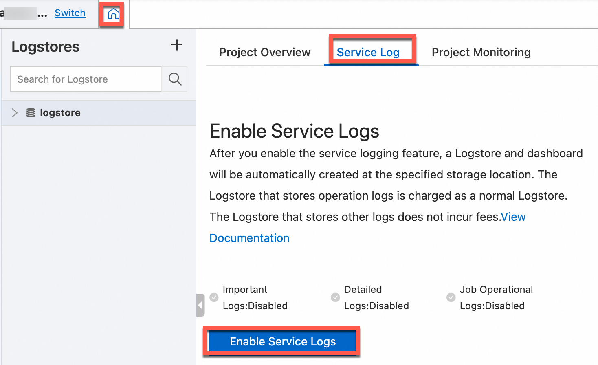The image size is (598, 365).
Task: Click the Important Logs status check icon
Action: click(x=214, y=297)
